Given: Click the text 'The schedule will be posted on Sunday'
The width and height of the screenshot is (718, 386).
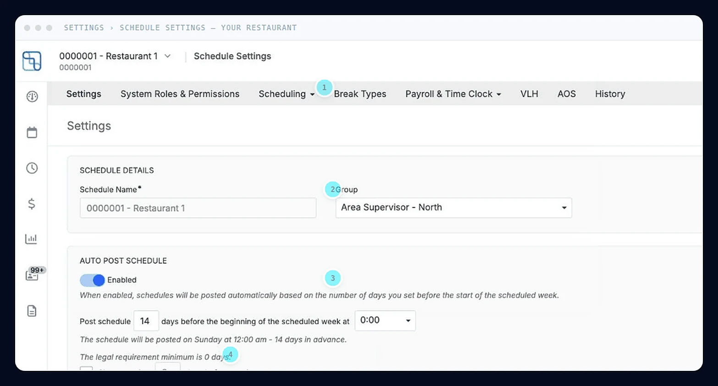Looking at the screenshot, I should tap(213, 340).
